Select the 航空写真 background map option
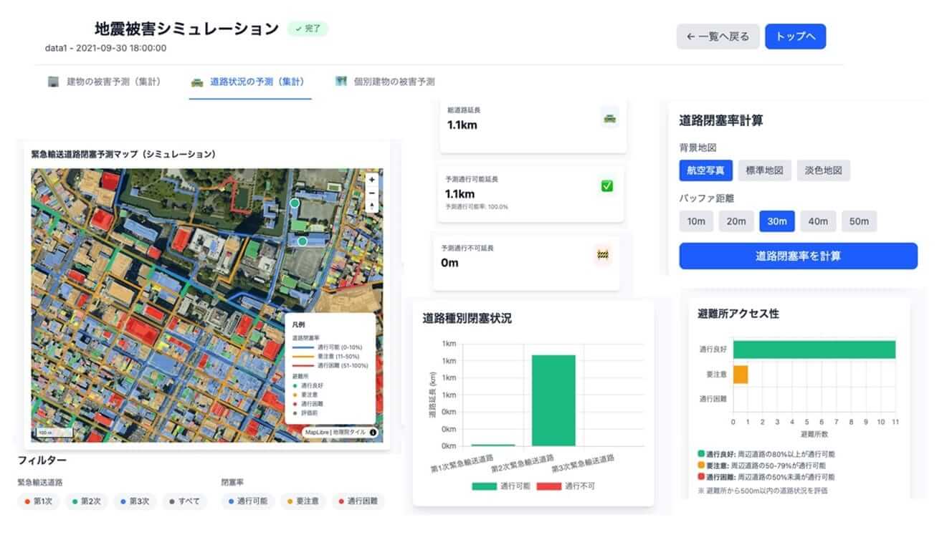Screen dimensions: 952x535 (705, 170)
